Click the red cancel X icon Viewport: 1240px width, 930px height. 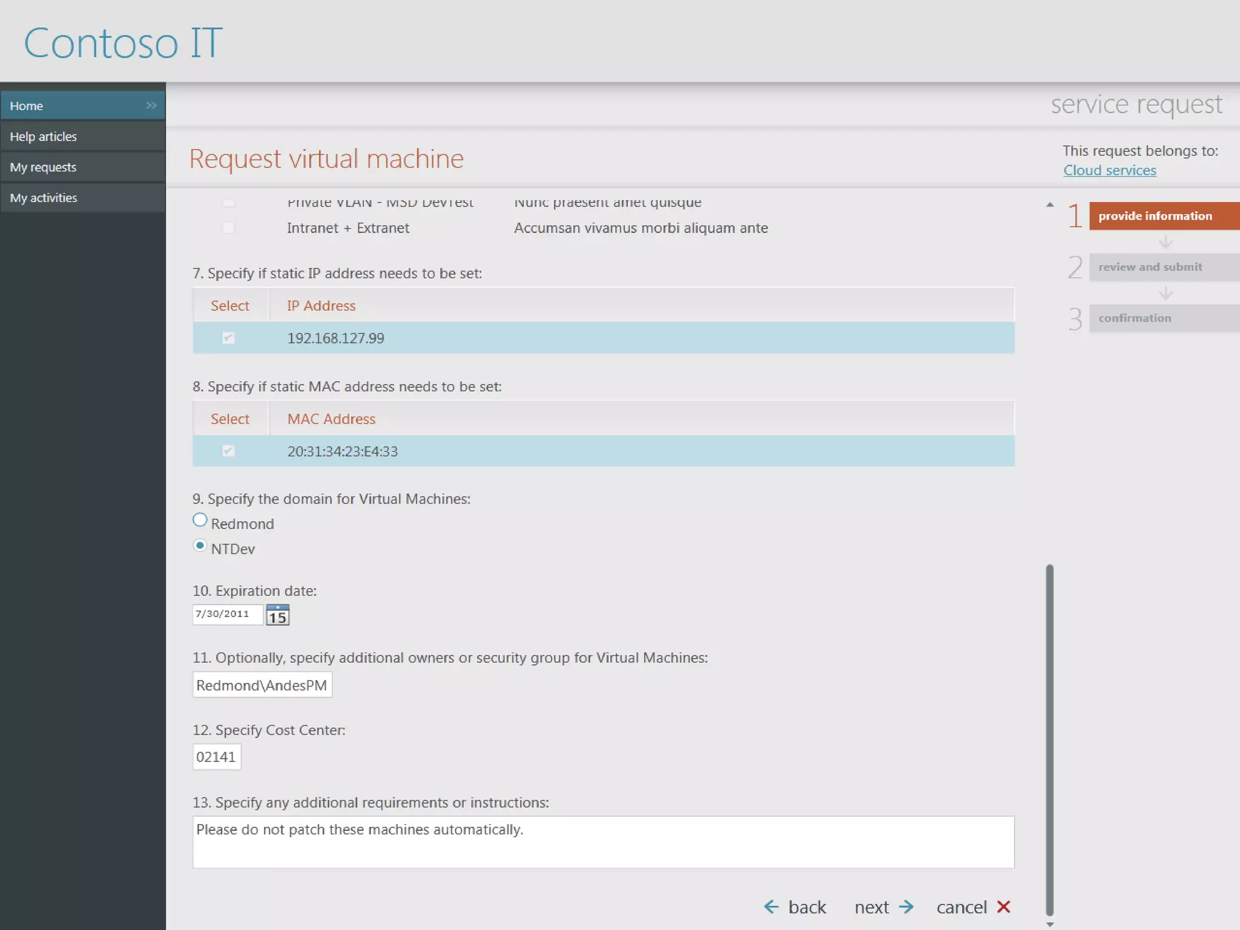(1003, 906)
